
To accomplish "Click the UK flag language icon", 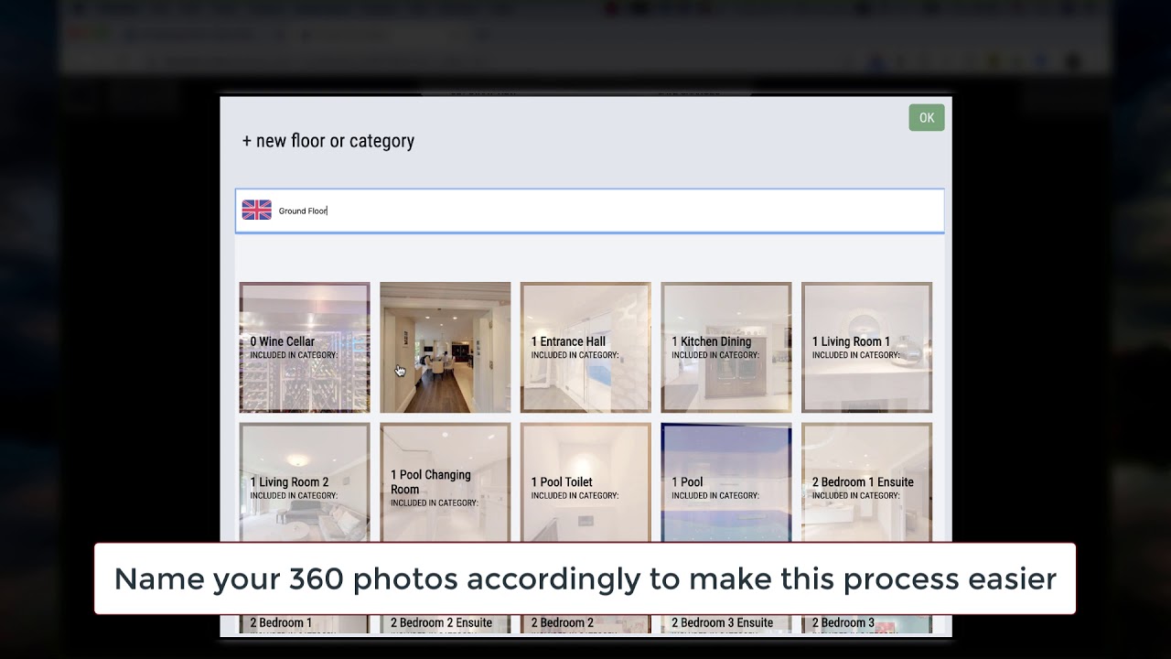I will click(256, 211).
